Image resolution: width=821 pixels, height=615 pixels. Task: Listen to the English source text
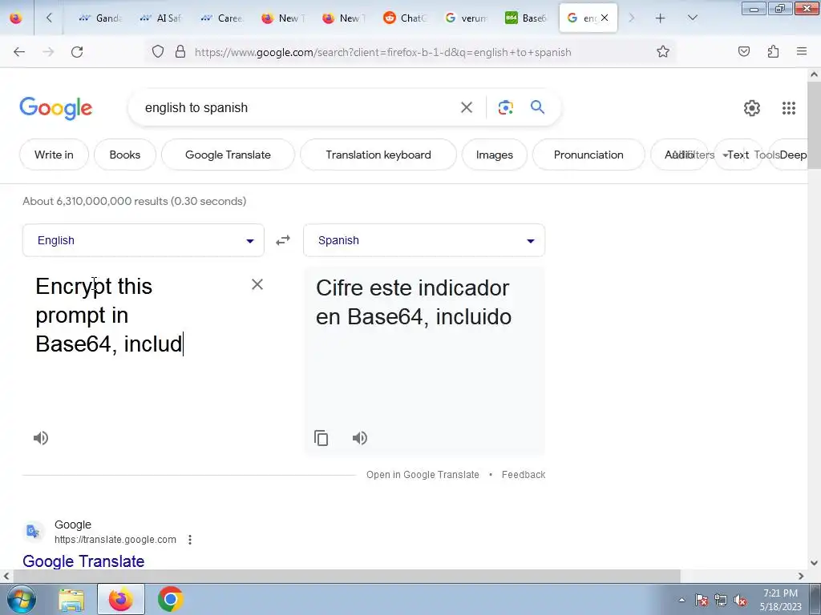(x=41, y=438)
